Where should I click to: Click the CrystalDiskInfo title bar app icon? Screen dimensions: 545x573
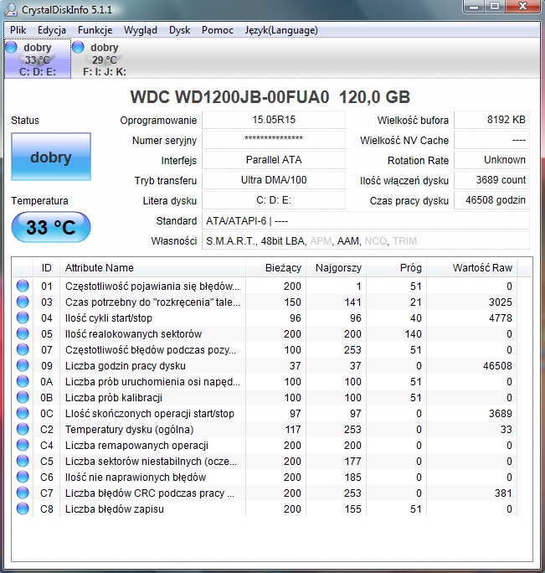pos(11,9)
